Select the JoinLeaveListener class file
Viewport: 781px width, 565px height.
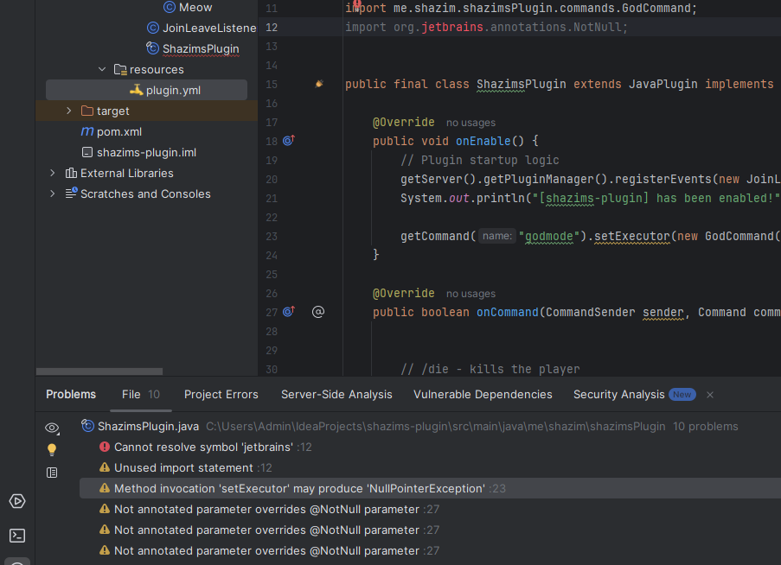click(x=208, y=28)
